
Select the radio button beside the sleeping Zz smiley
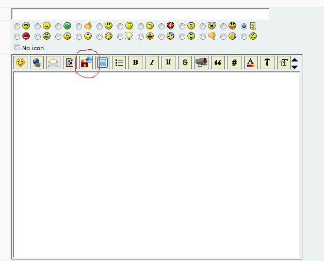pos(161,37)
